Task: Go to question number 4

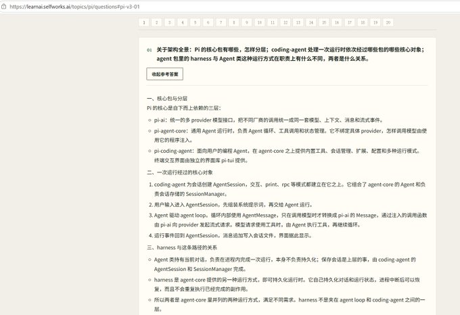Action: pyautogui.click(x=183, y=22)
